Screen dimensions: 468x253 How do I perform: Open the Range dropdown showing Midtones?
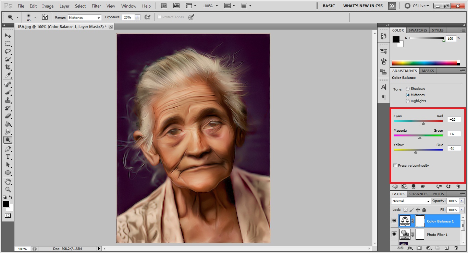coord(84,17)
